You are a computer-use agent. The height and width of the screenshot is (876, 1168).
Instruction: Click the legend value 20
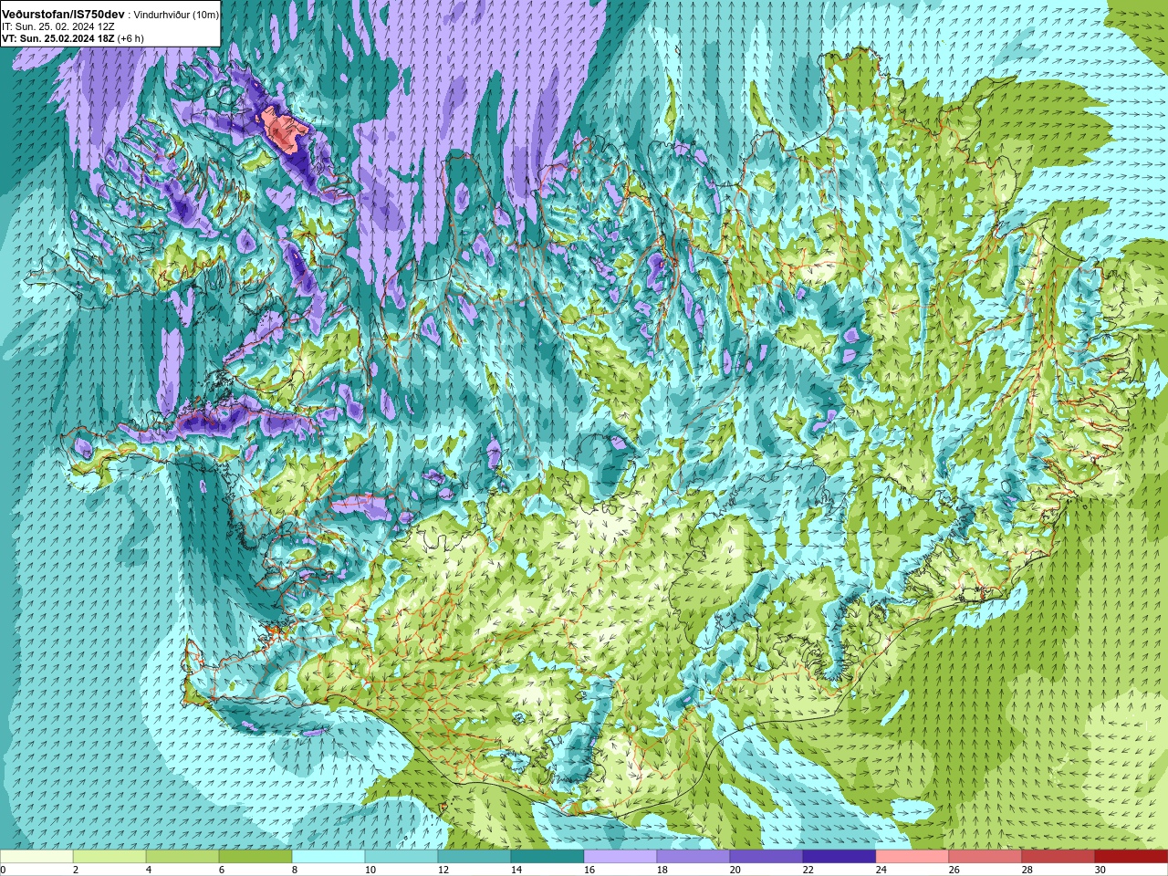click(735, 870)
